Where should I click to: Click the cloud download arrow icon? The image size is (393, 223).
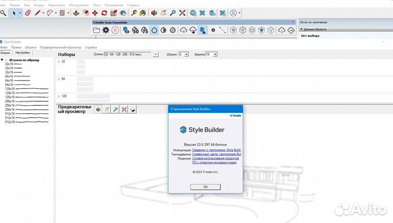[x=193, y=31]
